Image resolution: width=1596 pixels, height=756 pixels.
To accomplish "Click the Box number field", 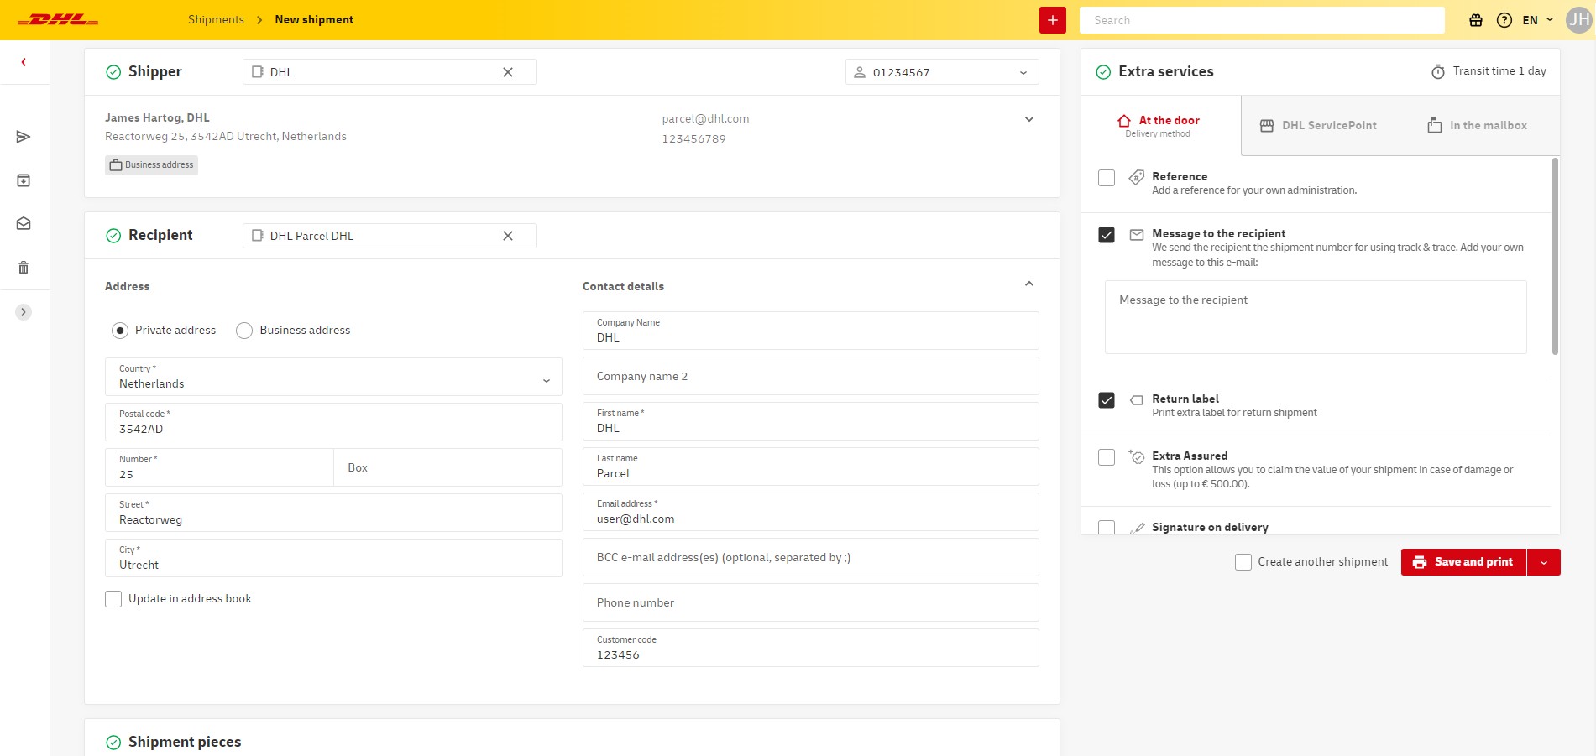I will click(x=448, y=467).
